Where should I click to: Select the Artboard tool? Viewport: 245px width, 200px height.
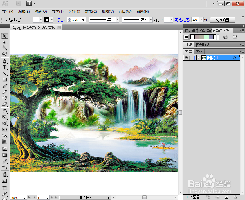pyautogui.click(x=5, y=188)
